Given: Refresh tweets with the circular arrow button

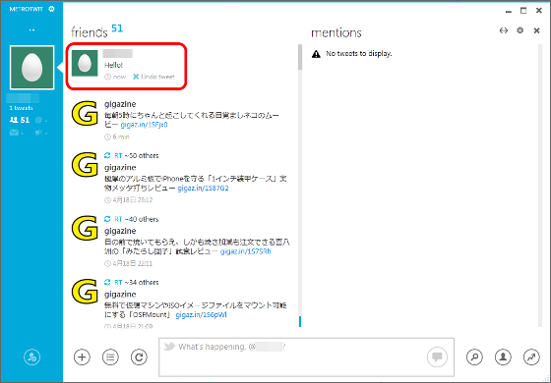Looking at the screenshot, I should [139, 357].
